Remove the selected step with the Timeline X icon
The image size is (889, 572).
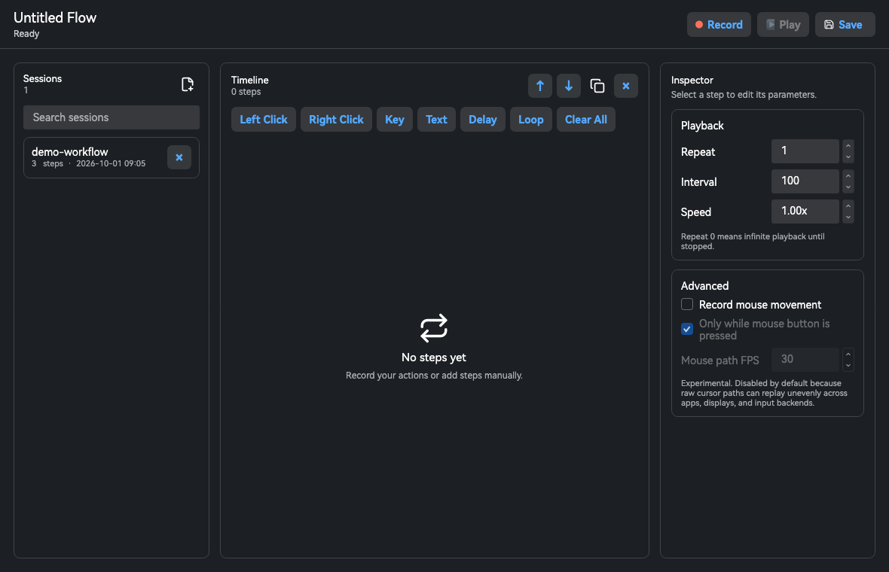[x=626, y=86]
